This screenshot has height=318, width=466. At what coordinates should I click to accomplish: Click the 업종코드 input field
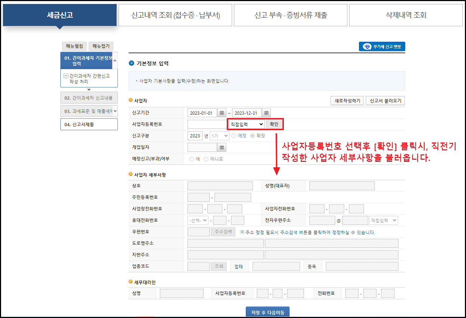[x=199, y=266]
